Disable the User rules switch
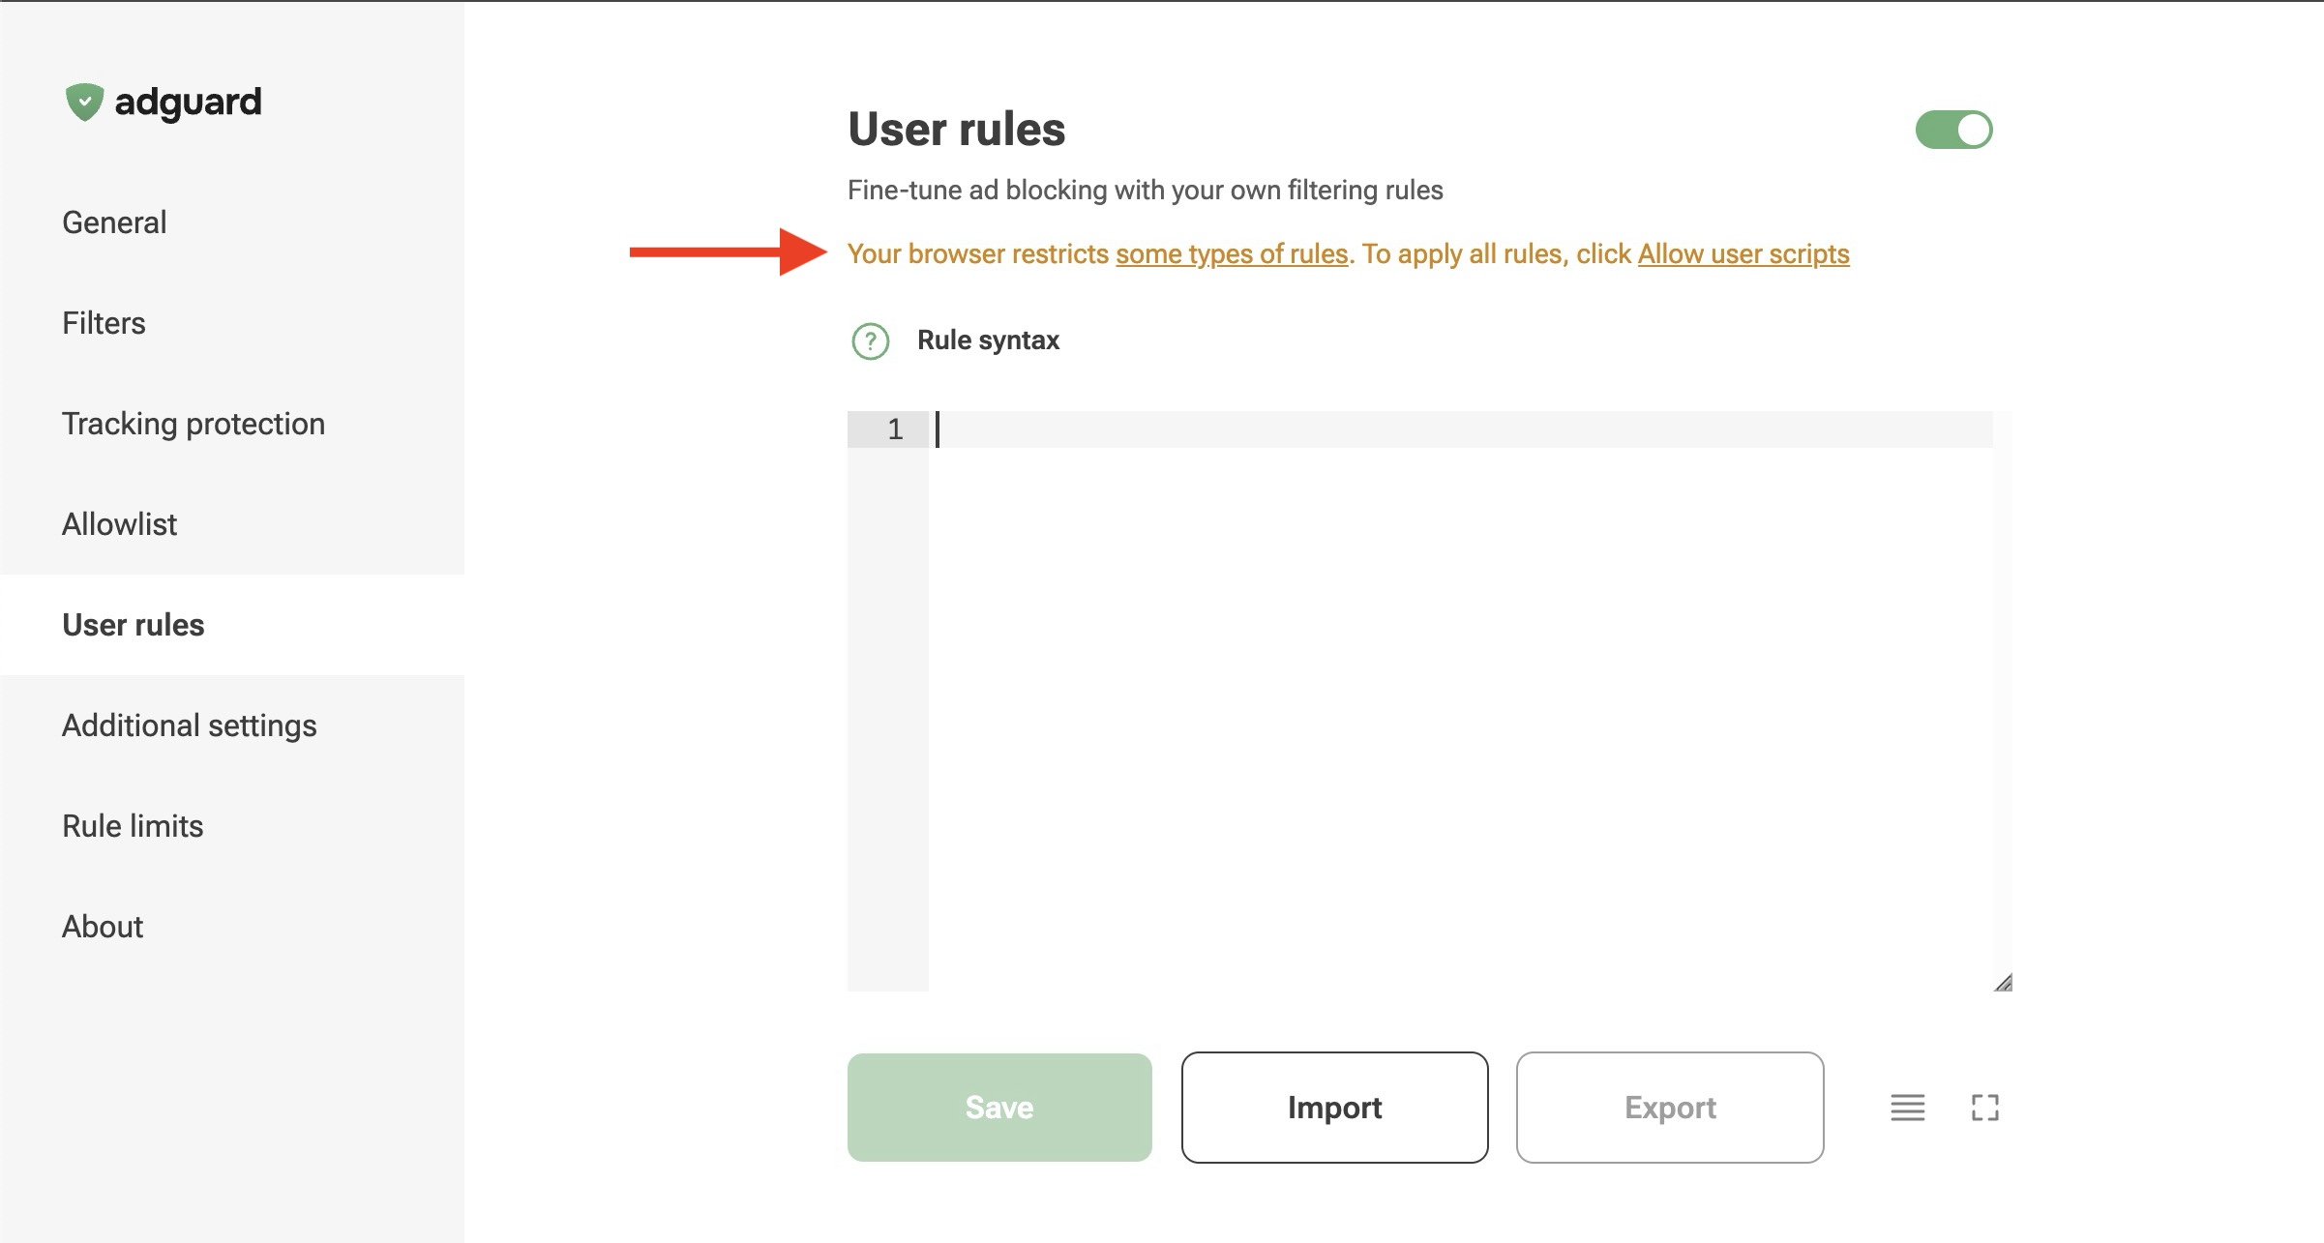 click(x=1953, y=130)
